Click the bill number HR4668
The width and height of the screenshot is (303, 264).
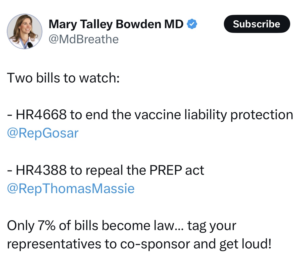click(41, 115)
